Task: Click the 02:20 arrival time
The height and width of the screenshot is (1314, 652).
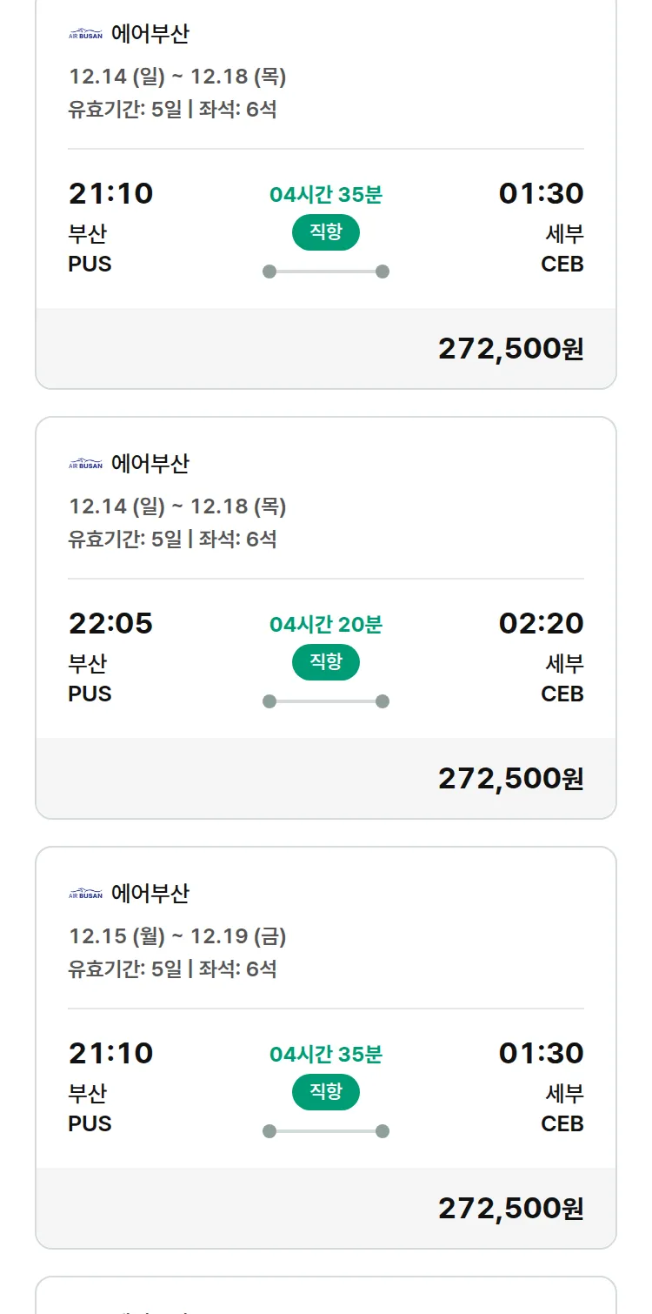Action: [x=541, y=624]
